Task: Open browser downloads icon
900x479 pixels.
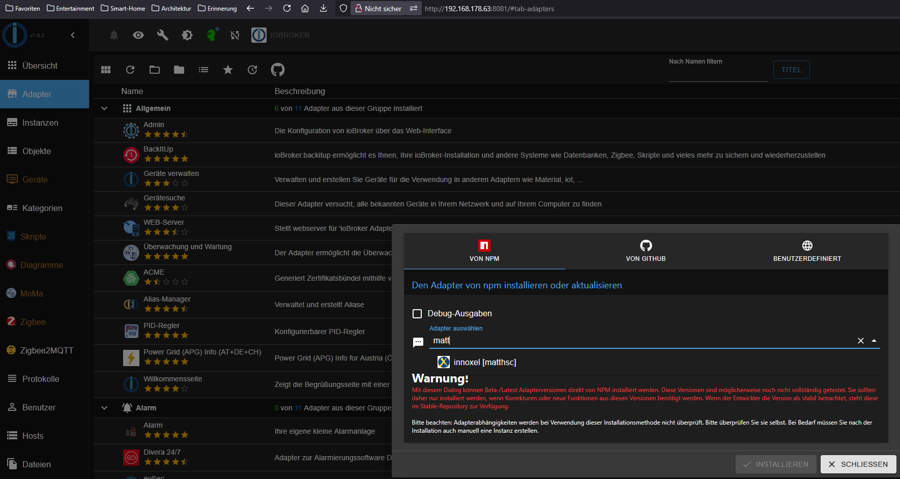Action: pyautogui.click(x=324, y=8)
